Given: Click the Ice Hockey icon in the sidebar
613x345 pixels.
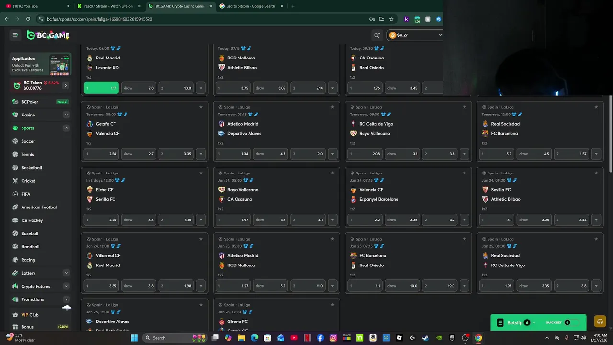Looking at the screenshot, I should pos(15,220).
